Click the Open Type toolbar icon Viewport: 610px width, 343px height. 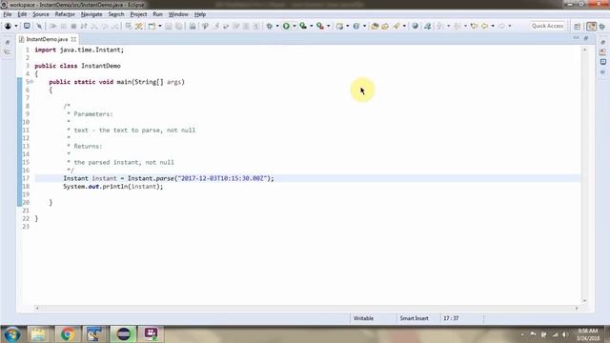pos(375,26)
